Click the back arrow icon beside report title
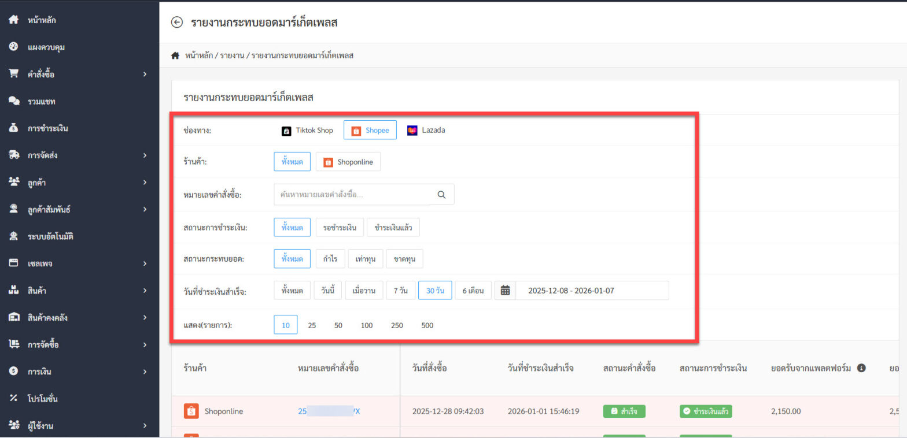The width and height of the screenshot is (907, 438). point(176,23)
